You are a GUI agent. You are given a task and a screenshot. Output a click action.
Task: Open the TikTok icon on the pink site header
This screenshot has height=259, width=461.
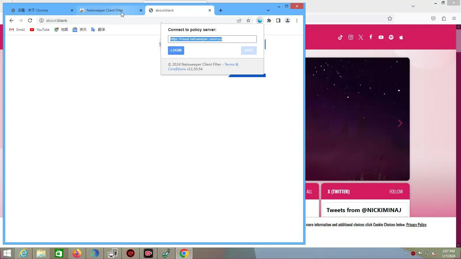pos(341,37)
